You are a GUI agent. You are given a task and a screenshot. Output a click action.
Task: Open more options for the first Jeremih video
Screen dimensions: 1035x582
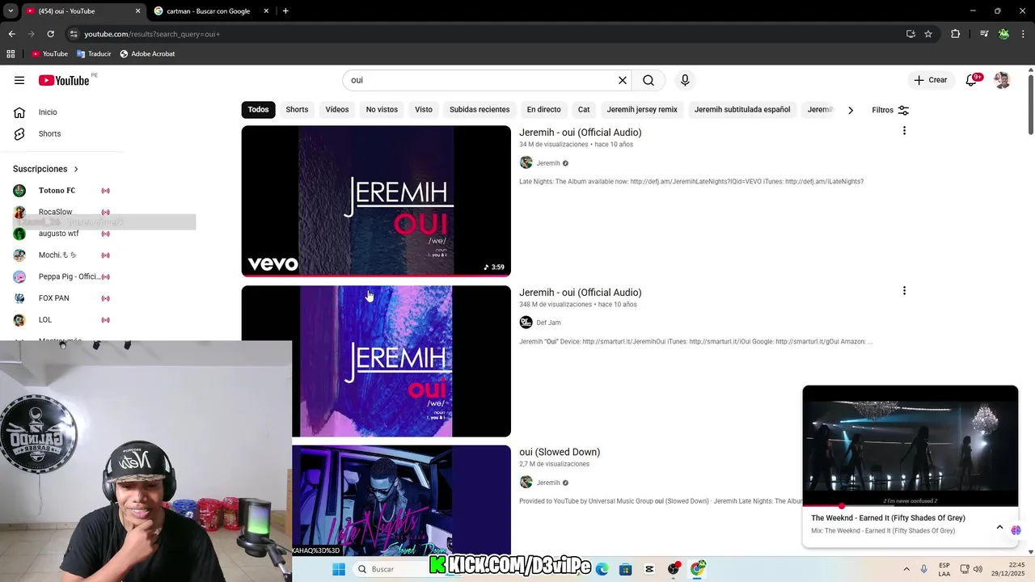pos(904,131)
